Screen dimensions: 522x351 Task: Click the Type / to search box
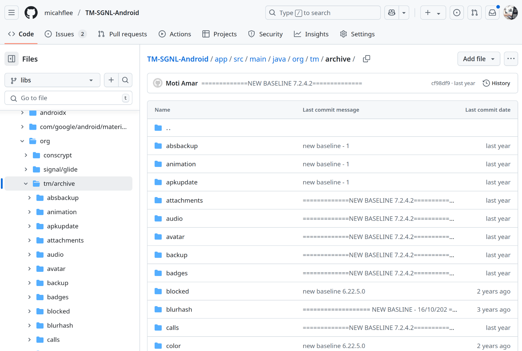(323, 13)
